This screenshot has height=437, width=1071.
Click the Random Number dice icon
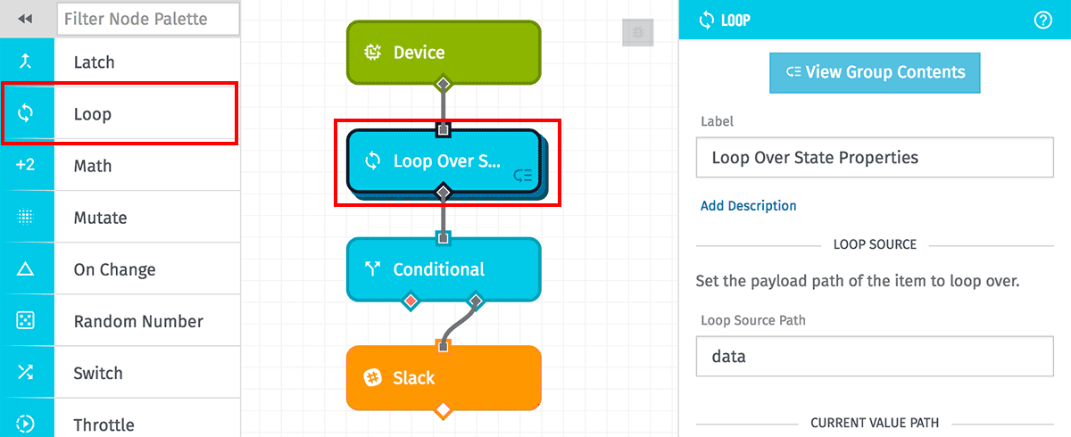pos(26,320)
